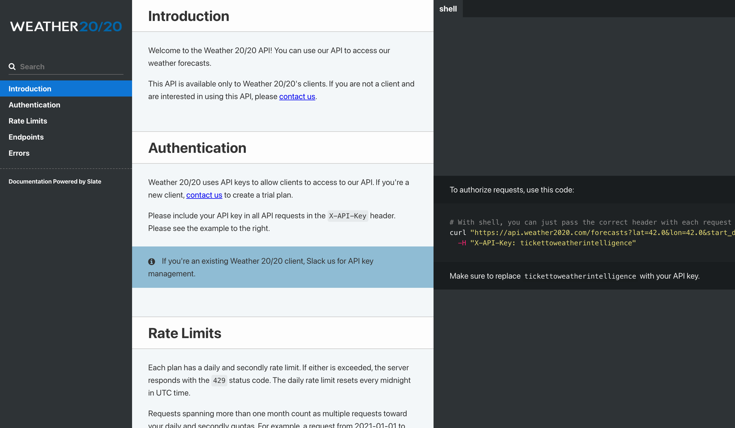
Task: Click the search magnifier icon
Action: 12,67
